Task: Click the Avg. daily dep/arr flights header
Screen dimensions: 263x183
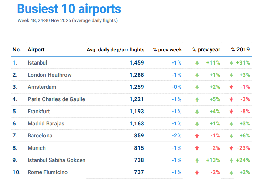Action: [115, 50]
